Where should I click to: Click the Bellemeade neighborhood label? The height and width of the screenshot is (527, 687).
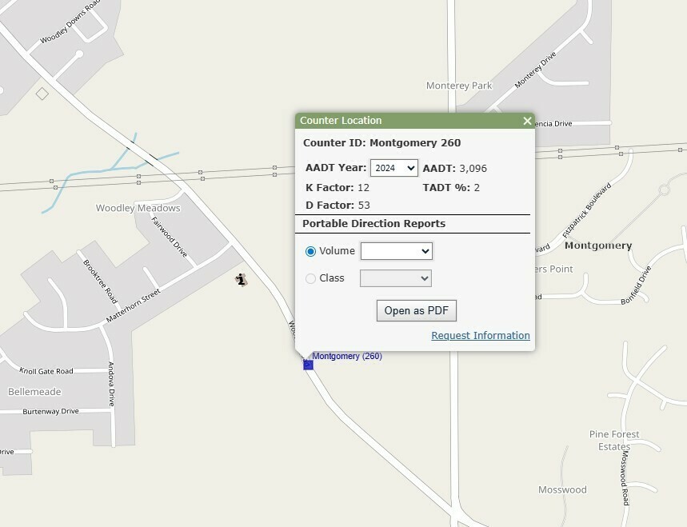tap(34, 392)
